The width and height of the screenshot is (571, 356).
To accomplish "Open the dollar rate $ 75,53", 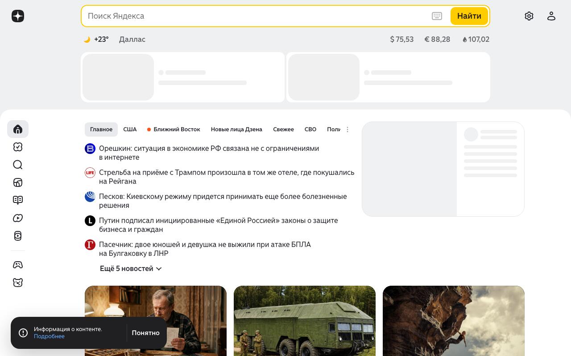I will tap(402, 39).
